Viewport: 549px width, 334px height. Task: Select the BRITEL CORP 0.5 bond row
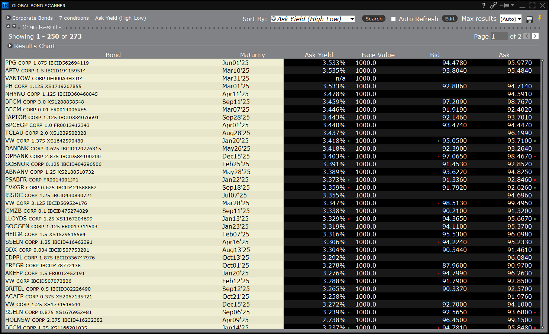coord(272,289)
